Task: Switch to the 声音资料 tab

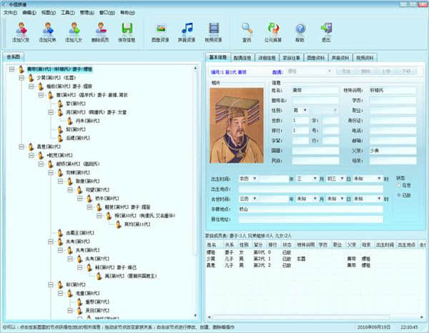Action: (x=340, y=58)
